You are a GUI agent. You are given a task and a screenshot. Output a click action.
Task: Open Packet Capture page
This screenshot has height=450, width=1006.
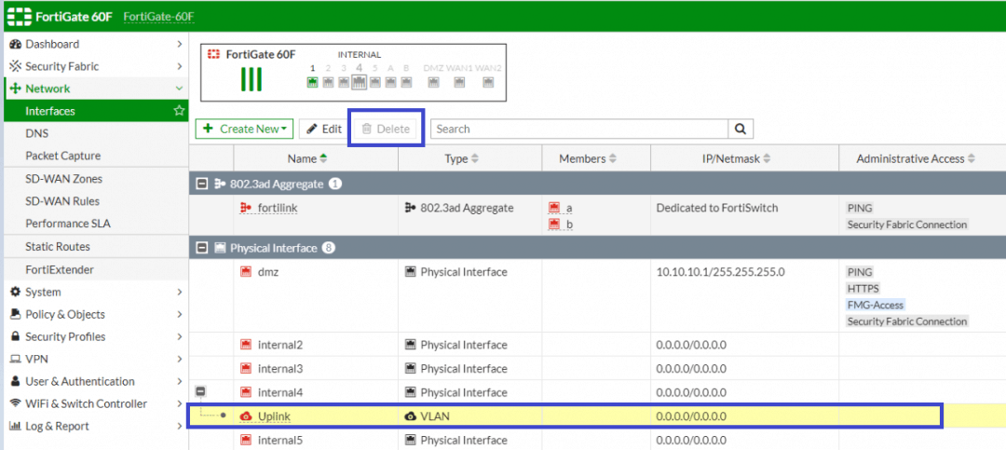(63, 156)
